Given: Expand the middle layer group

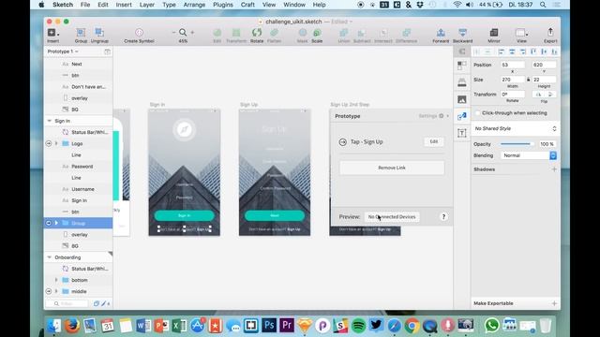Looking at the screenshot, I should [x=56, y=291].
